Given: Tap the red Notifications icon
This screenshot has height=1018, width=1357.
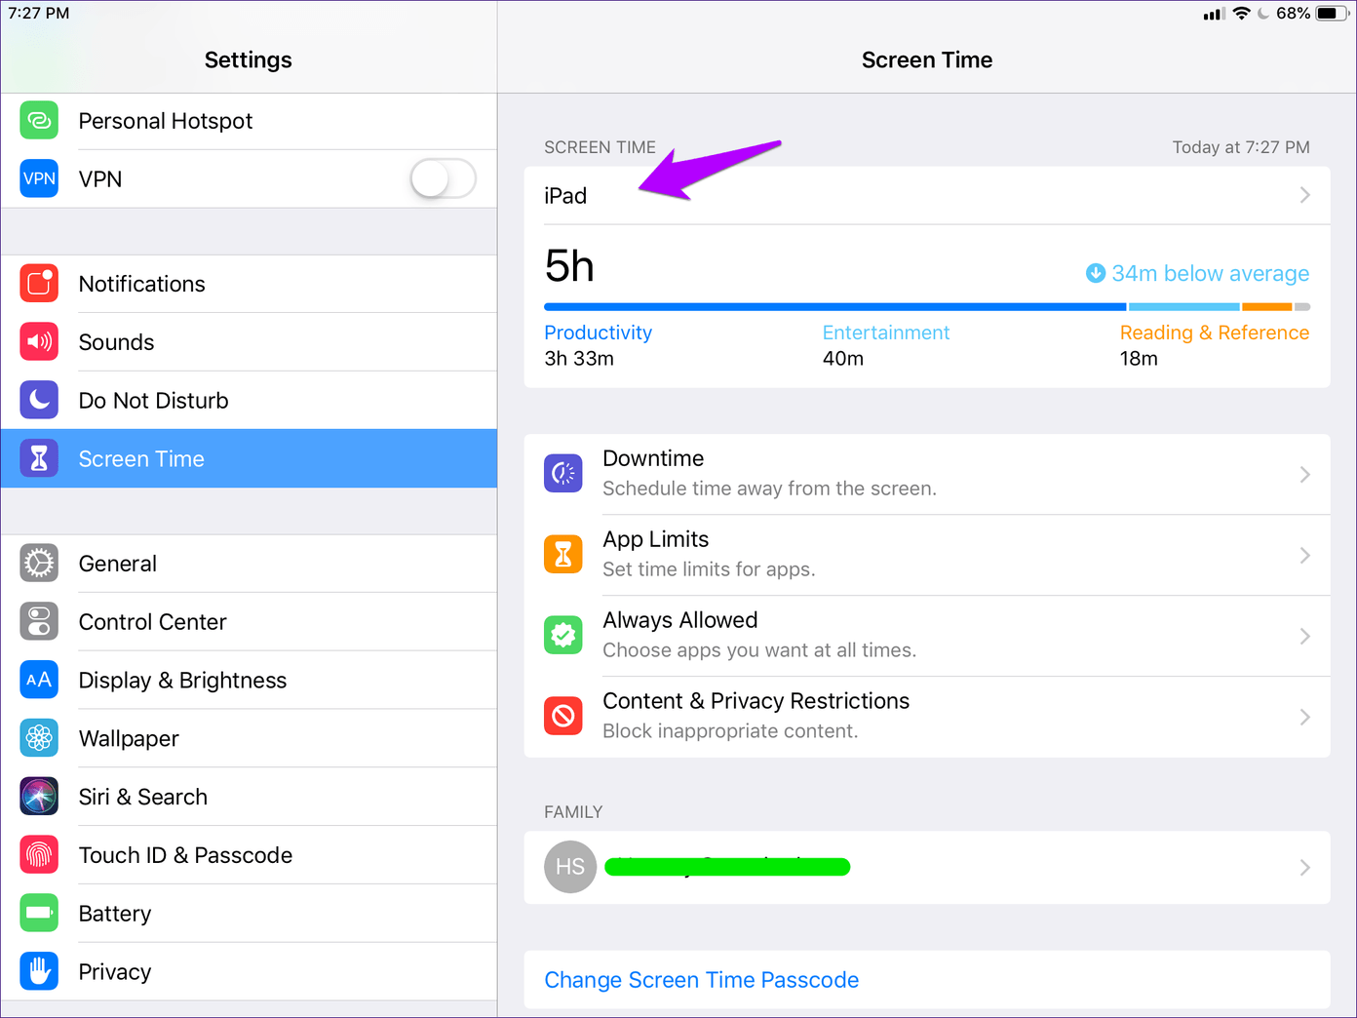Looking at the screenshot, I should [39, 284].
